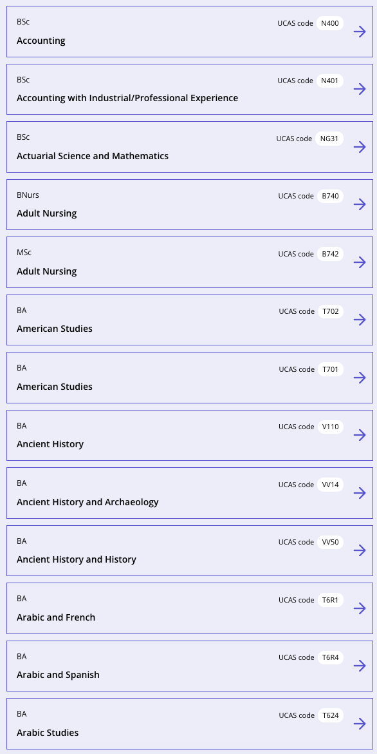
Task: Select the B742 UCAS code badge
Action: [x=331, y=254]
